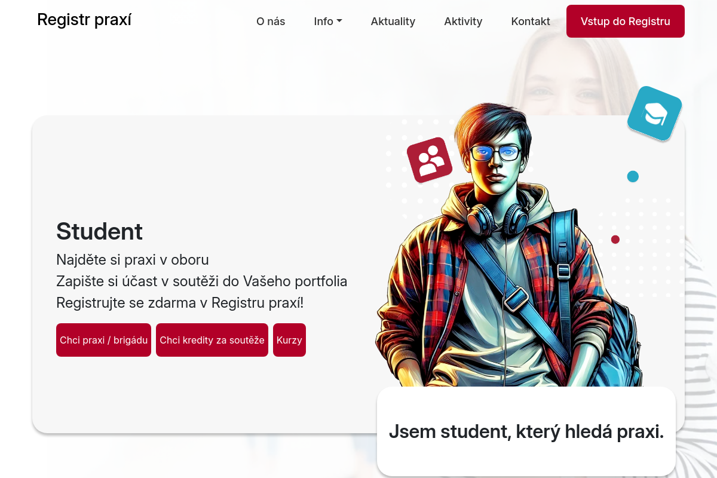Navigate to Kontakt

(x=531, y=22)
